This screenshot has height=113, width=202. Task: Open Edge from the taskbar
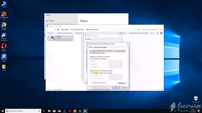[x=64, y=111]
